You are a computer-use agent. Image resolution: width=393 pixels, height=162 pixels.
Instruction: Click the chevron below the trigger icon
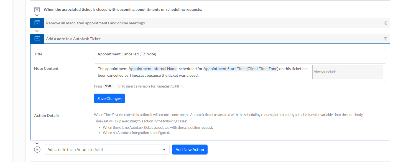37,15
